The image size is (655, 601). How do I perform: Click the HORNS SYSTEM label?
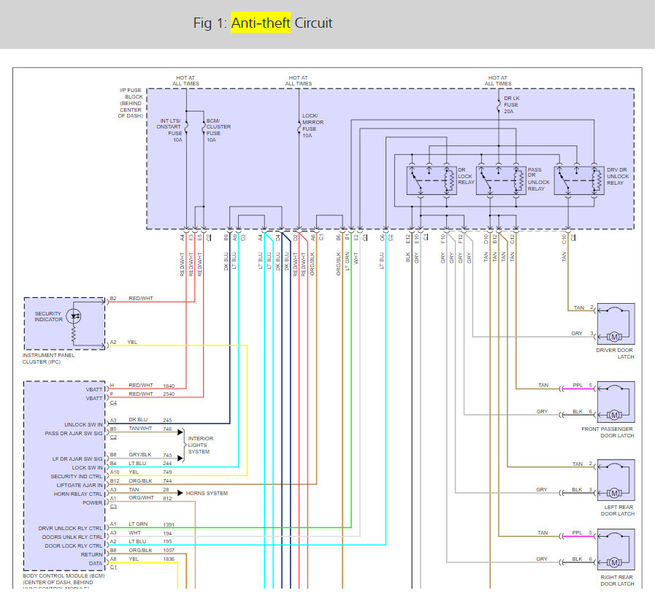(207, 493)
